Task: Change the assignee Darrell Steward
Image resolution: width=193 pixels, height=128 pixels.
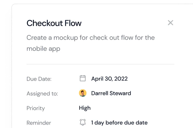Action: tap(111, 93)
